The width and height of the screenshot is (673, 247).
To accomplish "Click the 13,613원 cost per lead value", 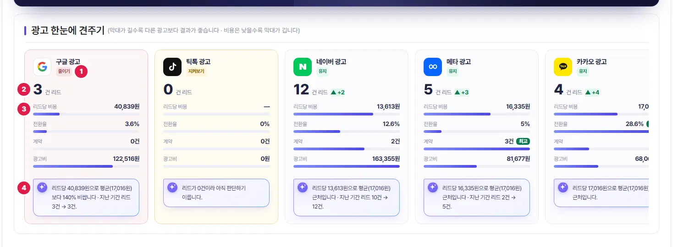I will [388, 106].
